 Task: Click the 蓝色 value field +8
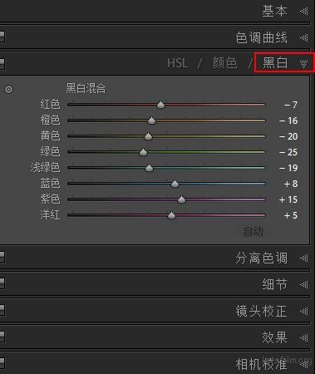tap(291, 184)
